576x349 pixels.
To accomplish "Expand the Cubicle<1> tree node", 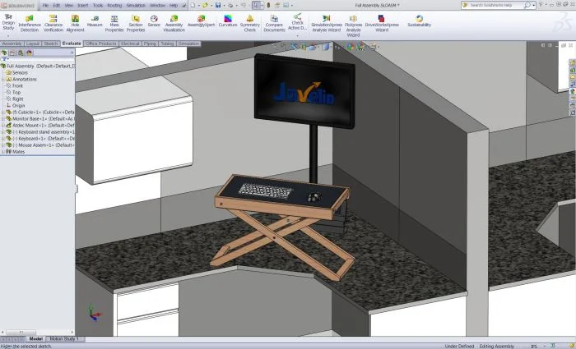I will click(2, 112).
